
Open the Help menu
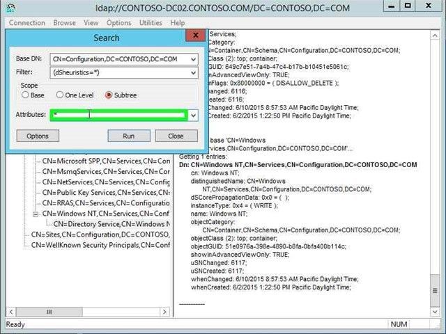[178, 23]
